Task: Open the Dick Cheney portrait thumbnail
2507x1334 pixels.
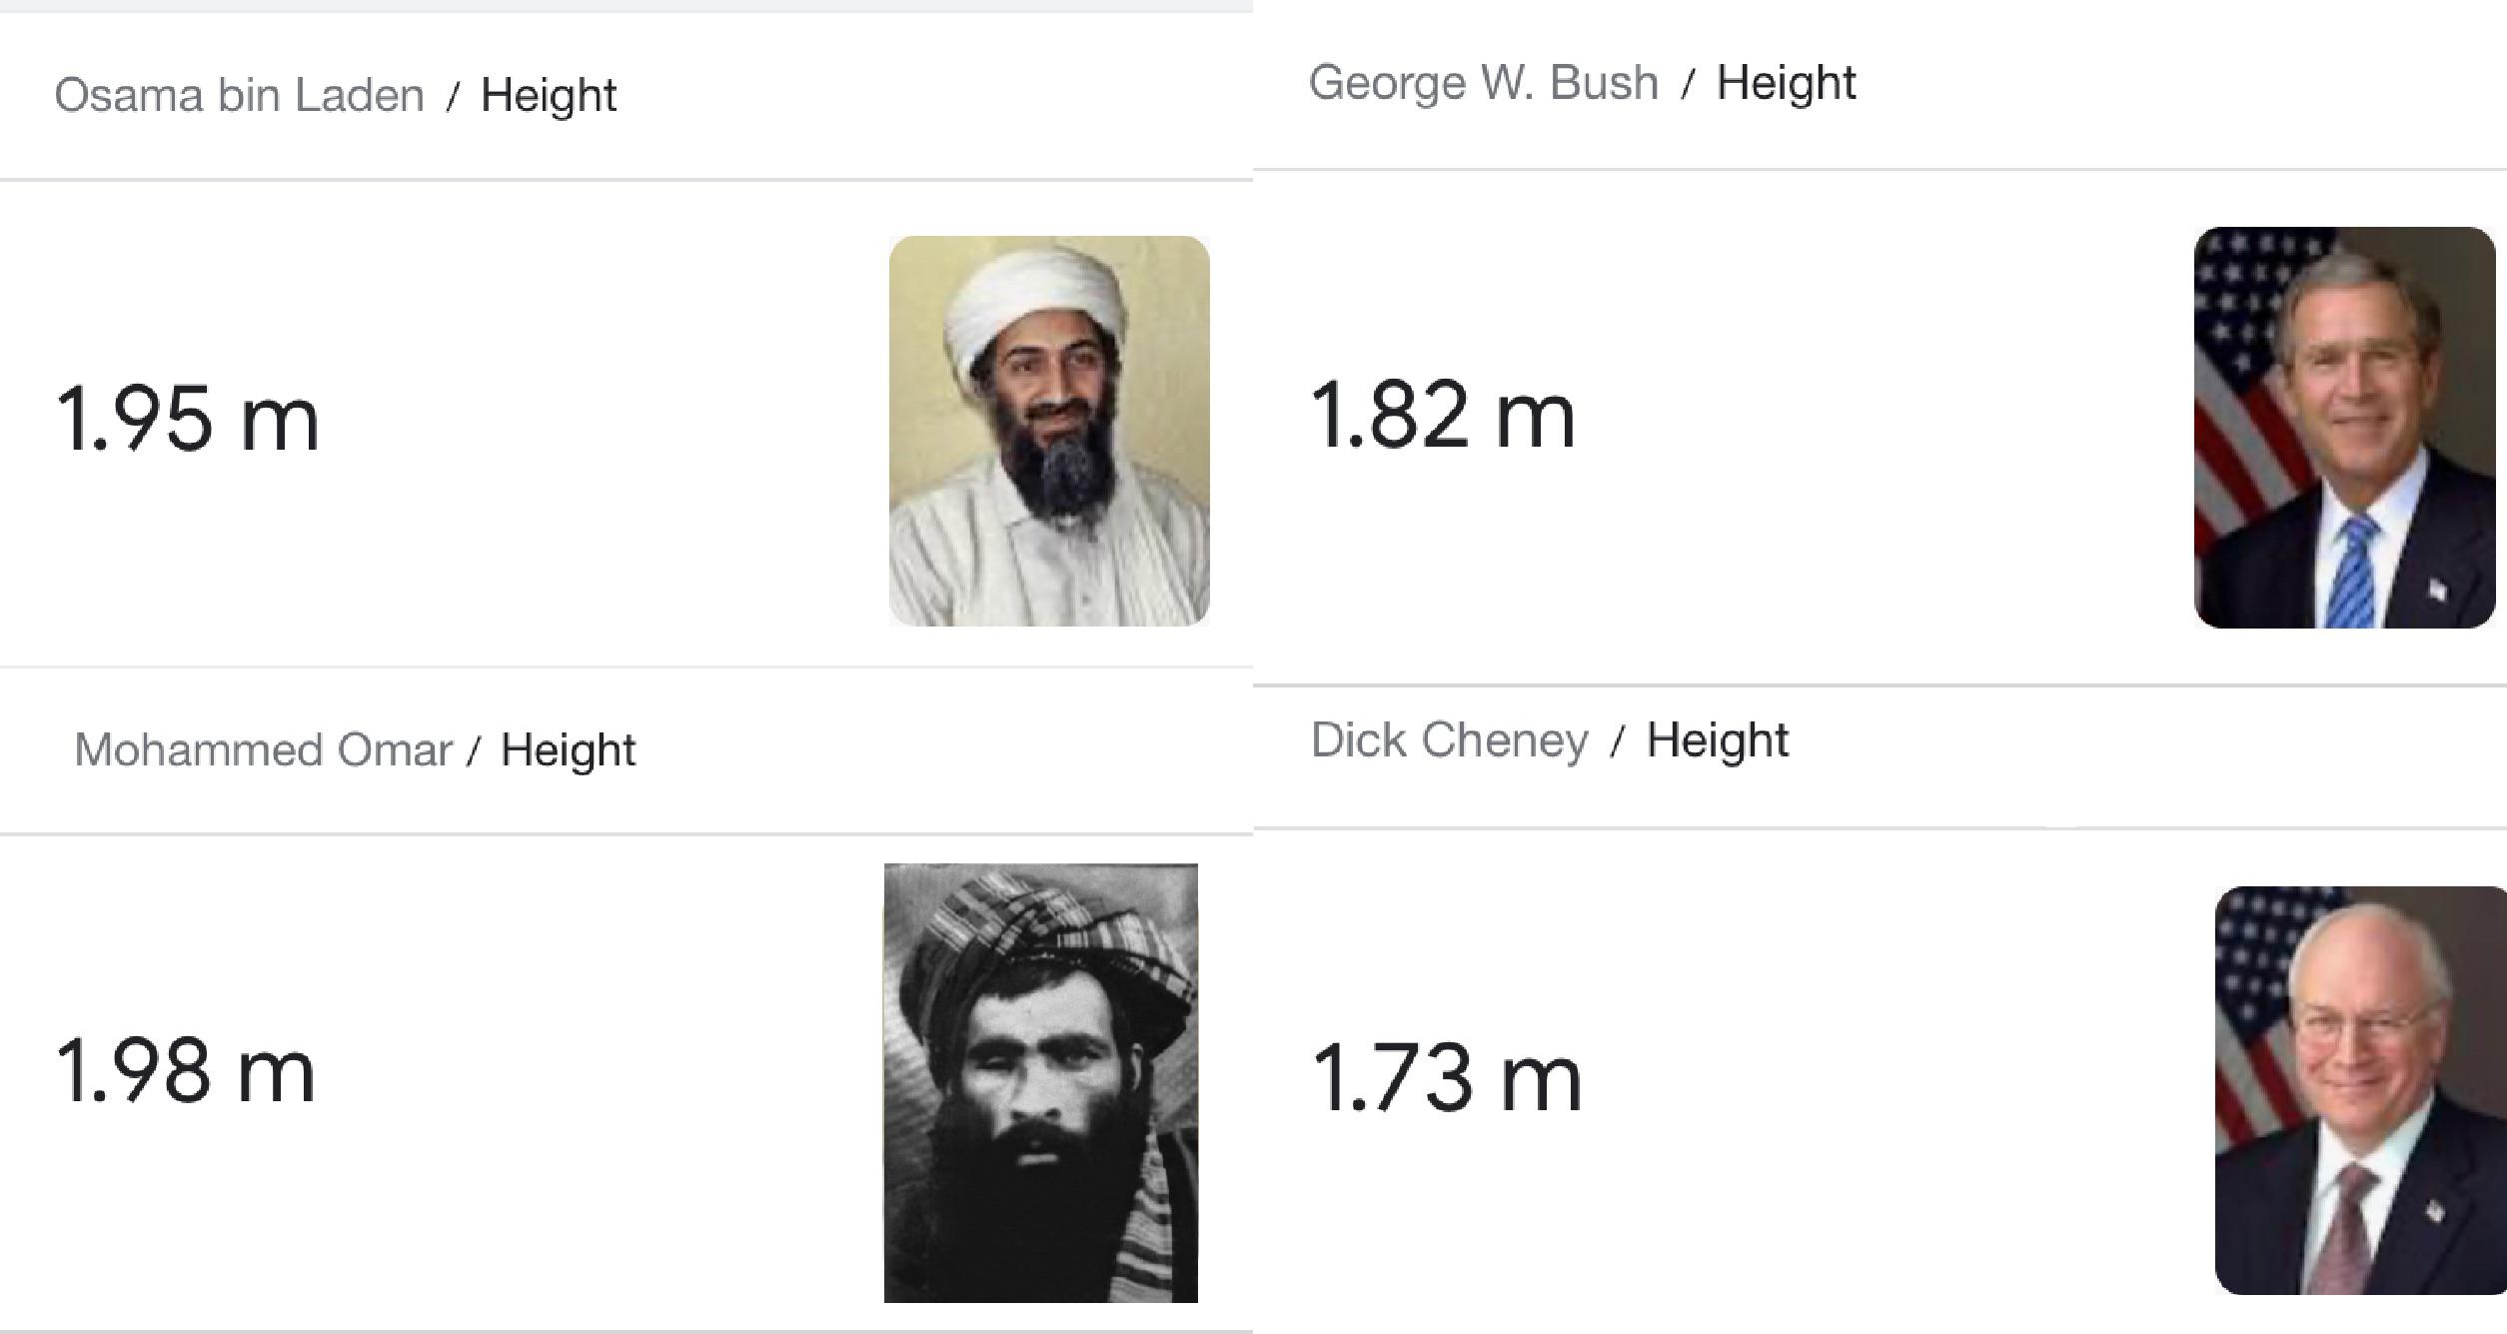Action: pos(2360,1090)
